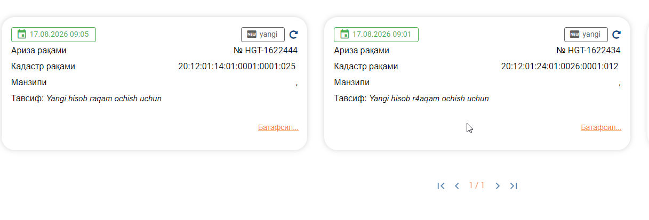The image size is (649, 220).
Task: Click NEW badge icon on second card
Action: coord(575,34)
